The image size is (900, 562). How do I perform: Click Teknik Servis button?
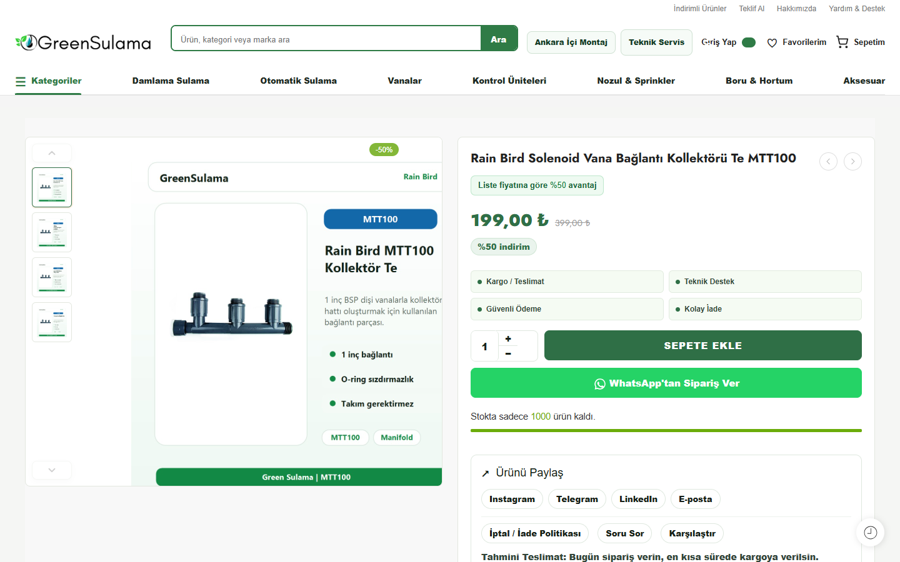(656, 42)
